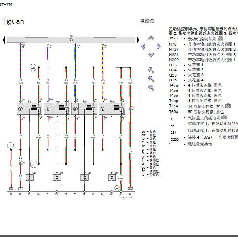Click the reference box above track 72
The image size is (238, 237).
(21, 189)
